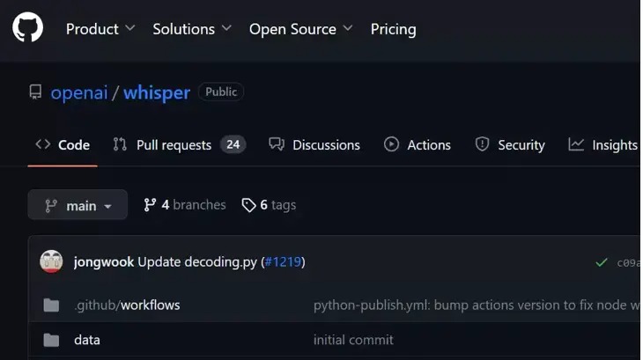Click the Discussions speech-bubble icon
The image size is (643, 360).
pyautogui.click(x=277, y=144)
